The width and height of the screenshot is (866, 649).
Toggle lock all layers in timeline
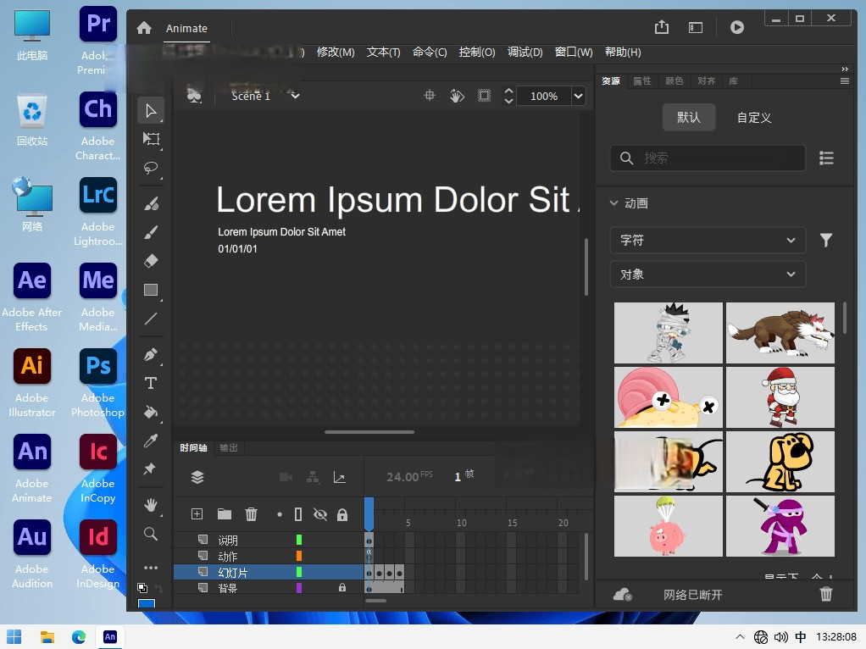click(x=342, y=514)
